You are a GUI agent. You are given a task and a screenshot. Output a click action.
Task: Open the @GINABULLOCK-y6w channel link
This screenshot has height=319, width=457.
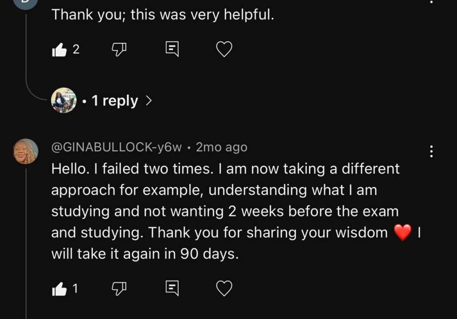117,147
